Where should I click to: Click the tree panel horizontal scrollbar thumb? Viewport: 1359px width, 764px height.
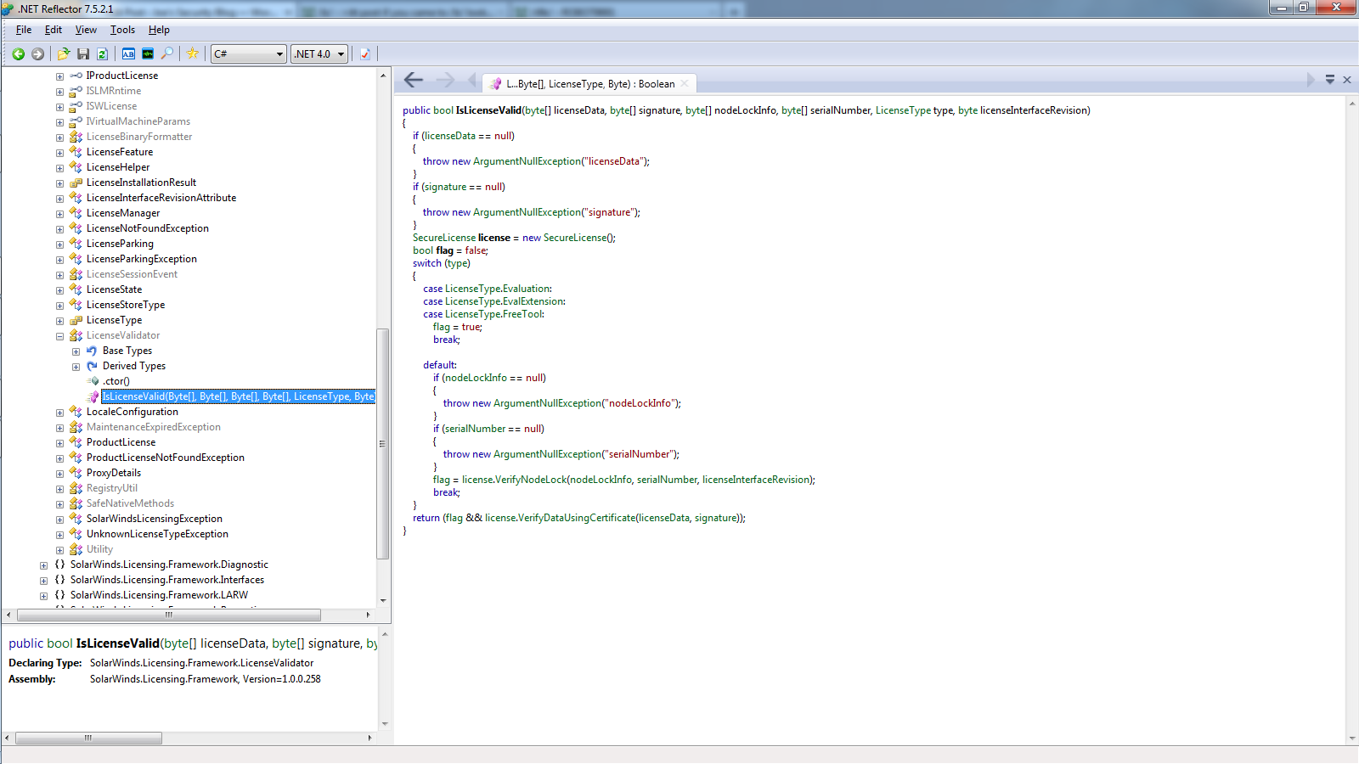coord(168,615)
